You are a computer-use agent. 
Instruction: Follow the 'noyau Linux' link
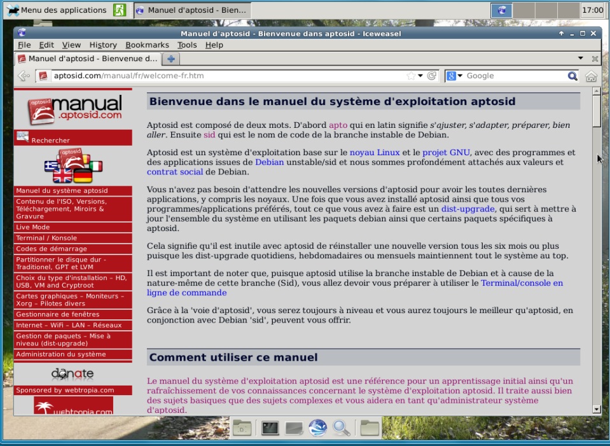375,153
